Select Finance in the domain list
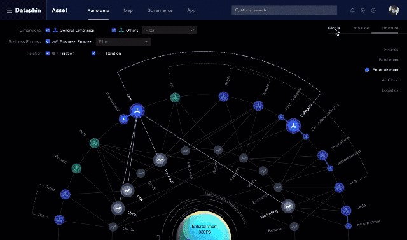407x240 pixels. point(391,50)
